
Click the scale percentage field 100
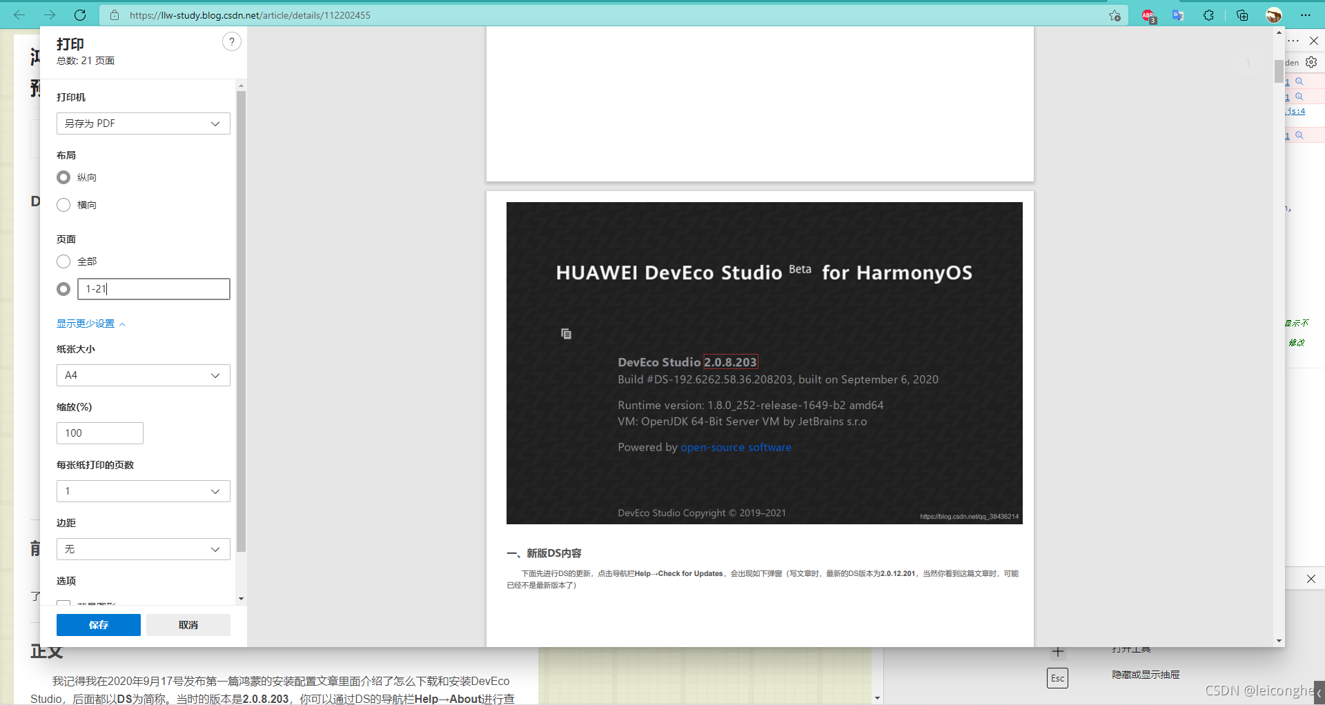point(100,433)
